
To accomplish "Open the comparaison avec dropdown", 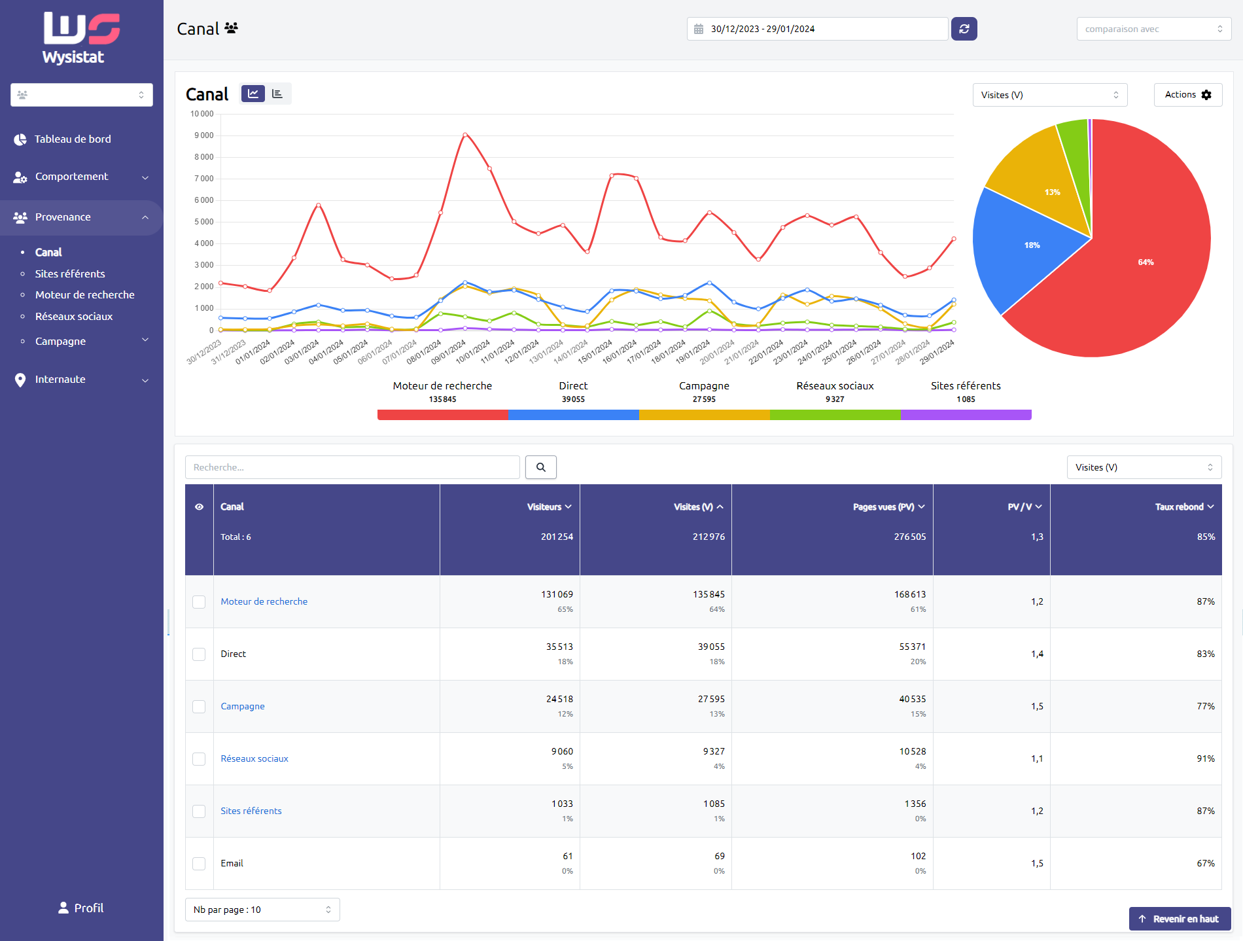I will point(1153,29).
